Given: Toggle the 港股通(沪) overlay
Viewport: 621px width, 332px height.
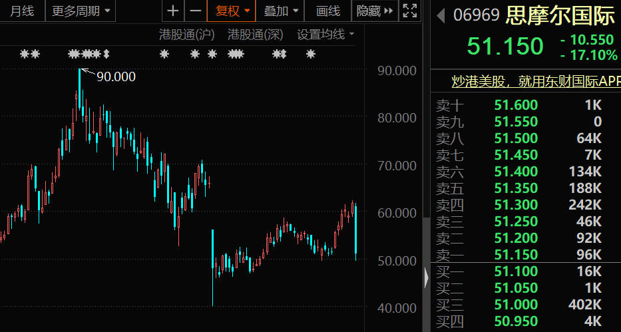Looking at the screenshot, I should pyautogui.click(x=186, y=34).
